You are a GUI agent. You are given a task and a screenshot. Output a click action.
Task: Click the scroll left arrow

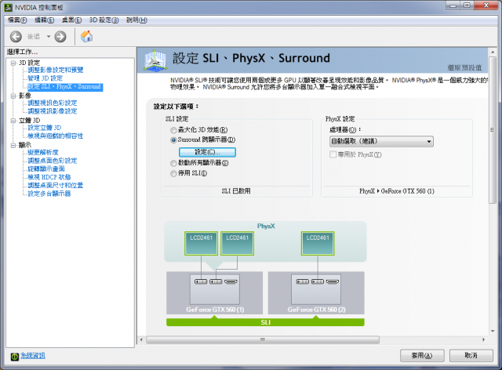pos(141,339)
